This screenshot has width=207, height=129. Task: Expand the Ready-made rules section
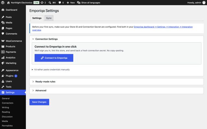33,82
